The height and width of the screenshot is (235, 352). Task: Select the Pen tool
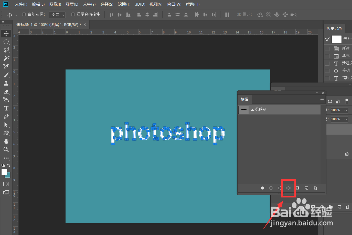(6, 116)
